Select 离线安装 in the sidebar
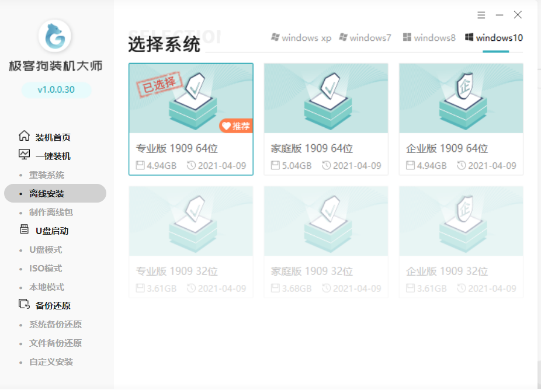 (x=55, y=193)
